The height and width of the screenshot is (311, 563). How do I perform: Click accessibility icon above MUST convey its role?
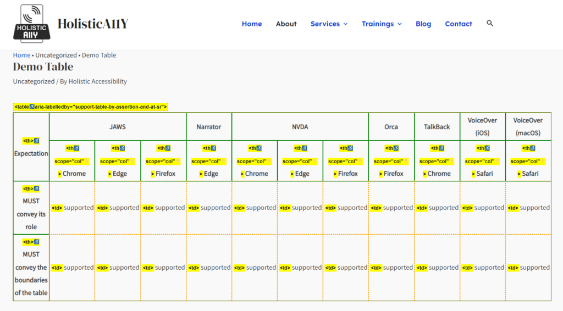click(37, 188)
